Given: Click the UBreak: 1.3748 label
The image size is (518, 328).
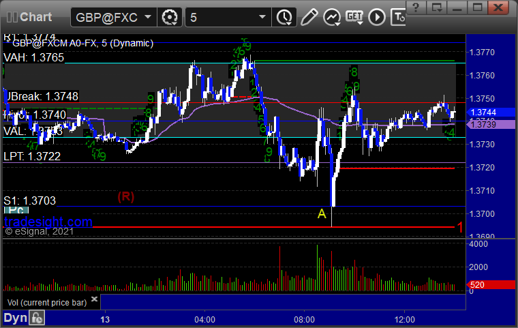Looking at the screenshot, I should [42, 96].
